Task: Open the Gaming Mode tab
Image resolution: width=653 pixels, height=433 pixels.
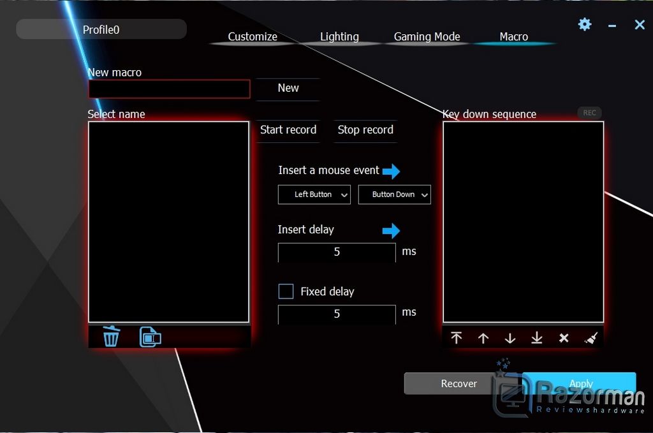Action: pyautogui.click(x=427, y=36)
